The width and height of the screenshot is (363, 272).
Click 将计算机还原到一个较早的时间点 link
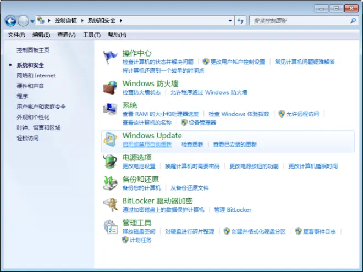163,70
